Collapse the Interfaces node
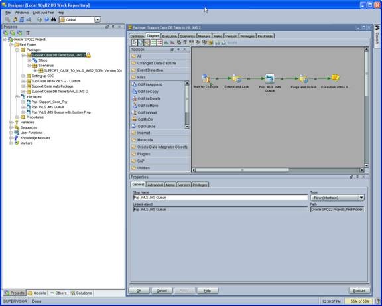Viewport: 382px width, 306px height. click(x=17, y=96)
